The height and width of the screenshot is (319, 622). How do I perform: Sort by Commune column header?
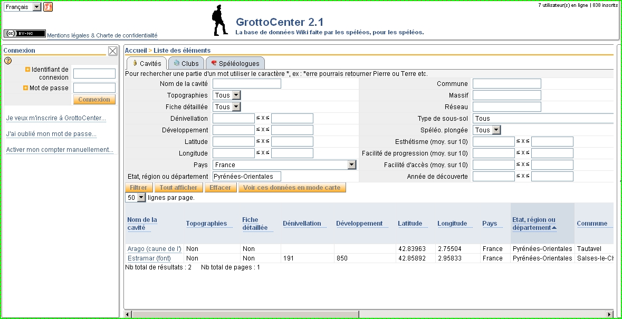coord(592,224)
